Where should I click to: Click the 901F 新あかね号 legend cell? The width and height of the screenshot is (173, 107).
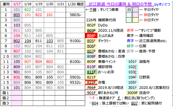91,93
